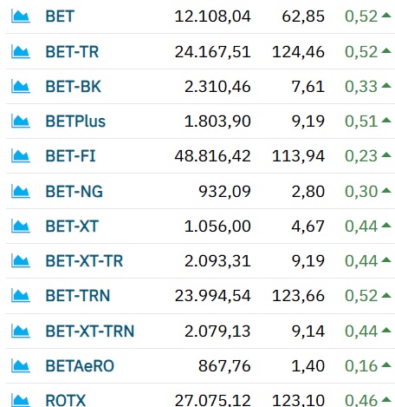Open the chart icon for BET
The image size is (395, 407).
click(x=21, y=16)
